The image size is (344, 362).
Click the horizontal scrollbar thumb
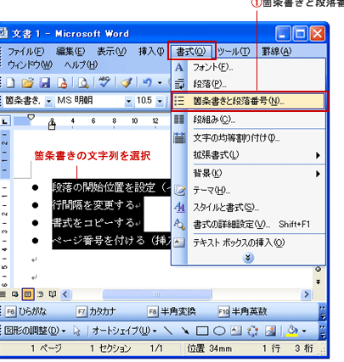(157, 294)
